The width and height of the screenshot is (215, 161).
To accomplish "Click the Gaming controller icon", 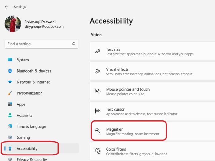I will (x=10, y=137).
